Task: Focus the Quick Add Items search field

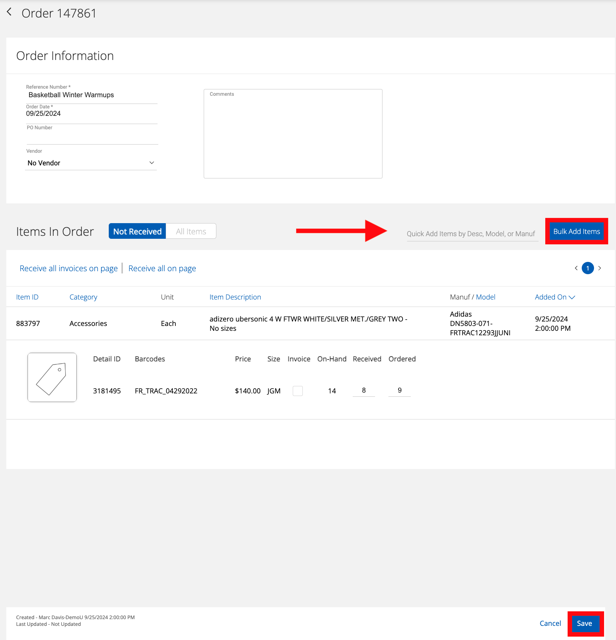Action: (472, 234)
